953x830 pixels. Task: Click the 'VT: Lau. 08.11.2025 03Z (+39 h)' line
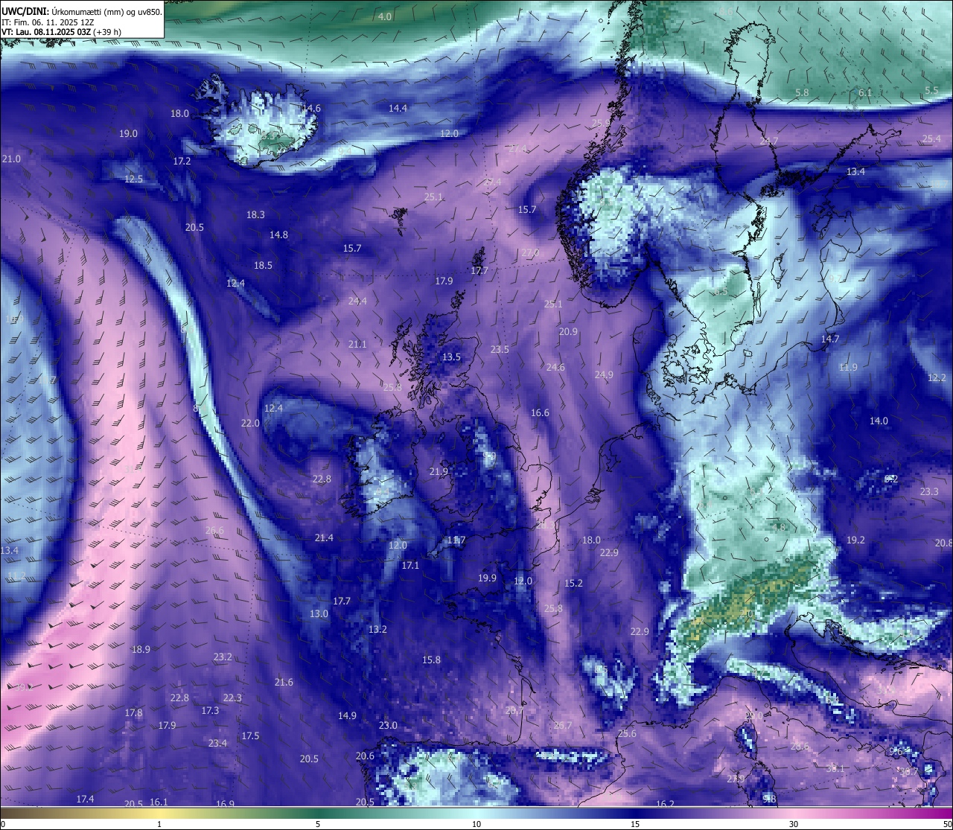coord(61,32)
